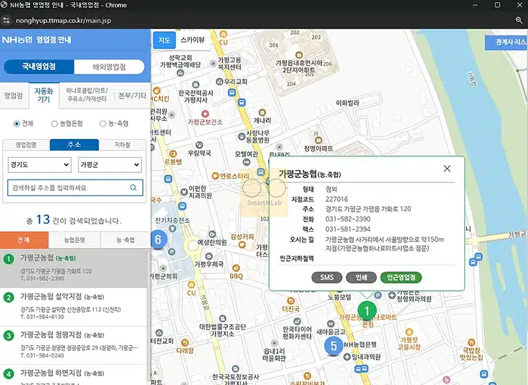This screenshot has height=385, width=528.
Task: Click 사랑나무동물병원 map icon
Action: point(242,137)
